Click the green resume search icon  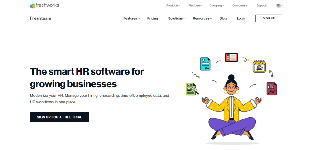pyautogui.click(x=192, y=89)
